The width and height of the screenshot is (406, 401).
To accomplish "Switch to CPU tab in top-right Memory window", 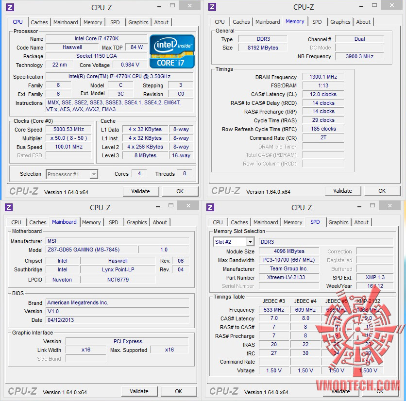I will pos(220,22).
